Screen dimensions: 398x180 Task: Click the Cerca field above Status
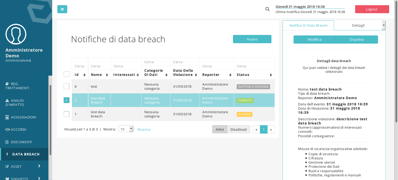point(254,66)
